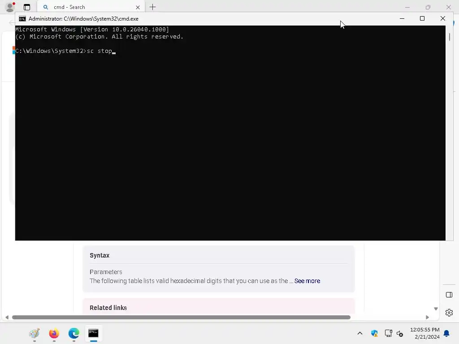
Task: Click the "sc stop" command line text
Action: click(x=100, y=51)
